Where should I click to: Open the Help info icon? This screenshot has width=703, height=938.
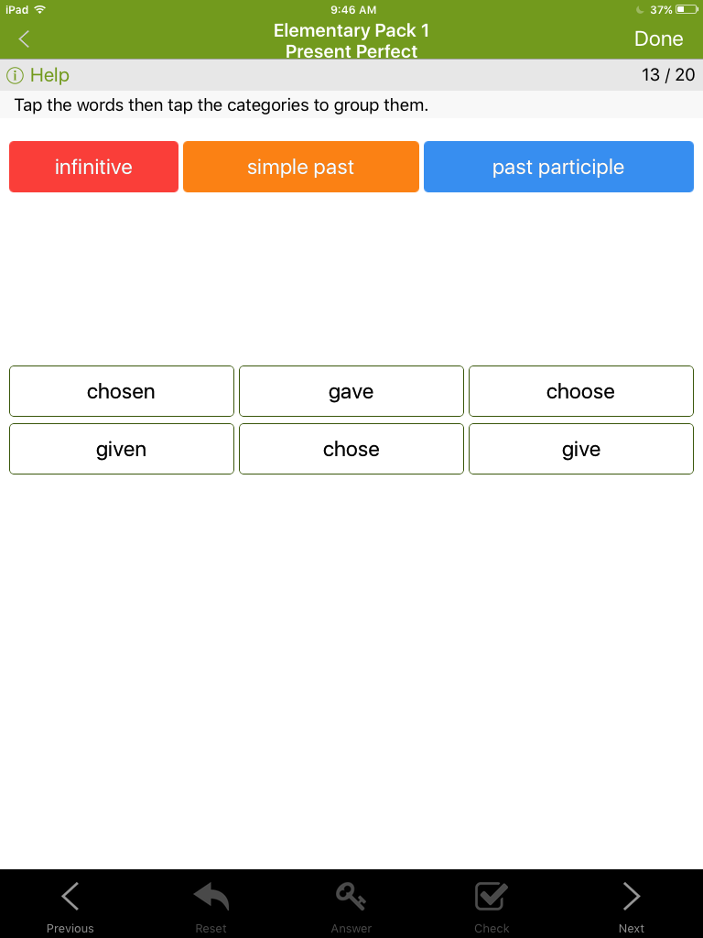pos(15,75)
